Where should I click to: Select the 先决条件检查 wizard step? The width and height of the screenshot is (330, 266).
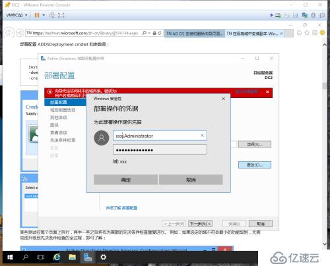(63, 140)
